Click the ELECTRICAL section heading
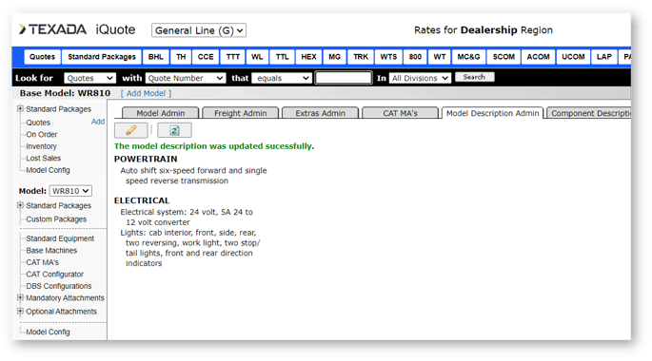 (x=142, y=200)
